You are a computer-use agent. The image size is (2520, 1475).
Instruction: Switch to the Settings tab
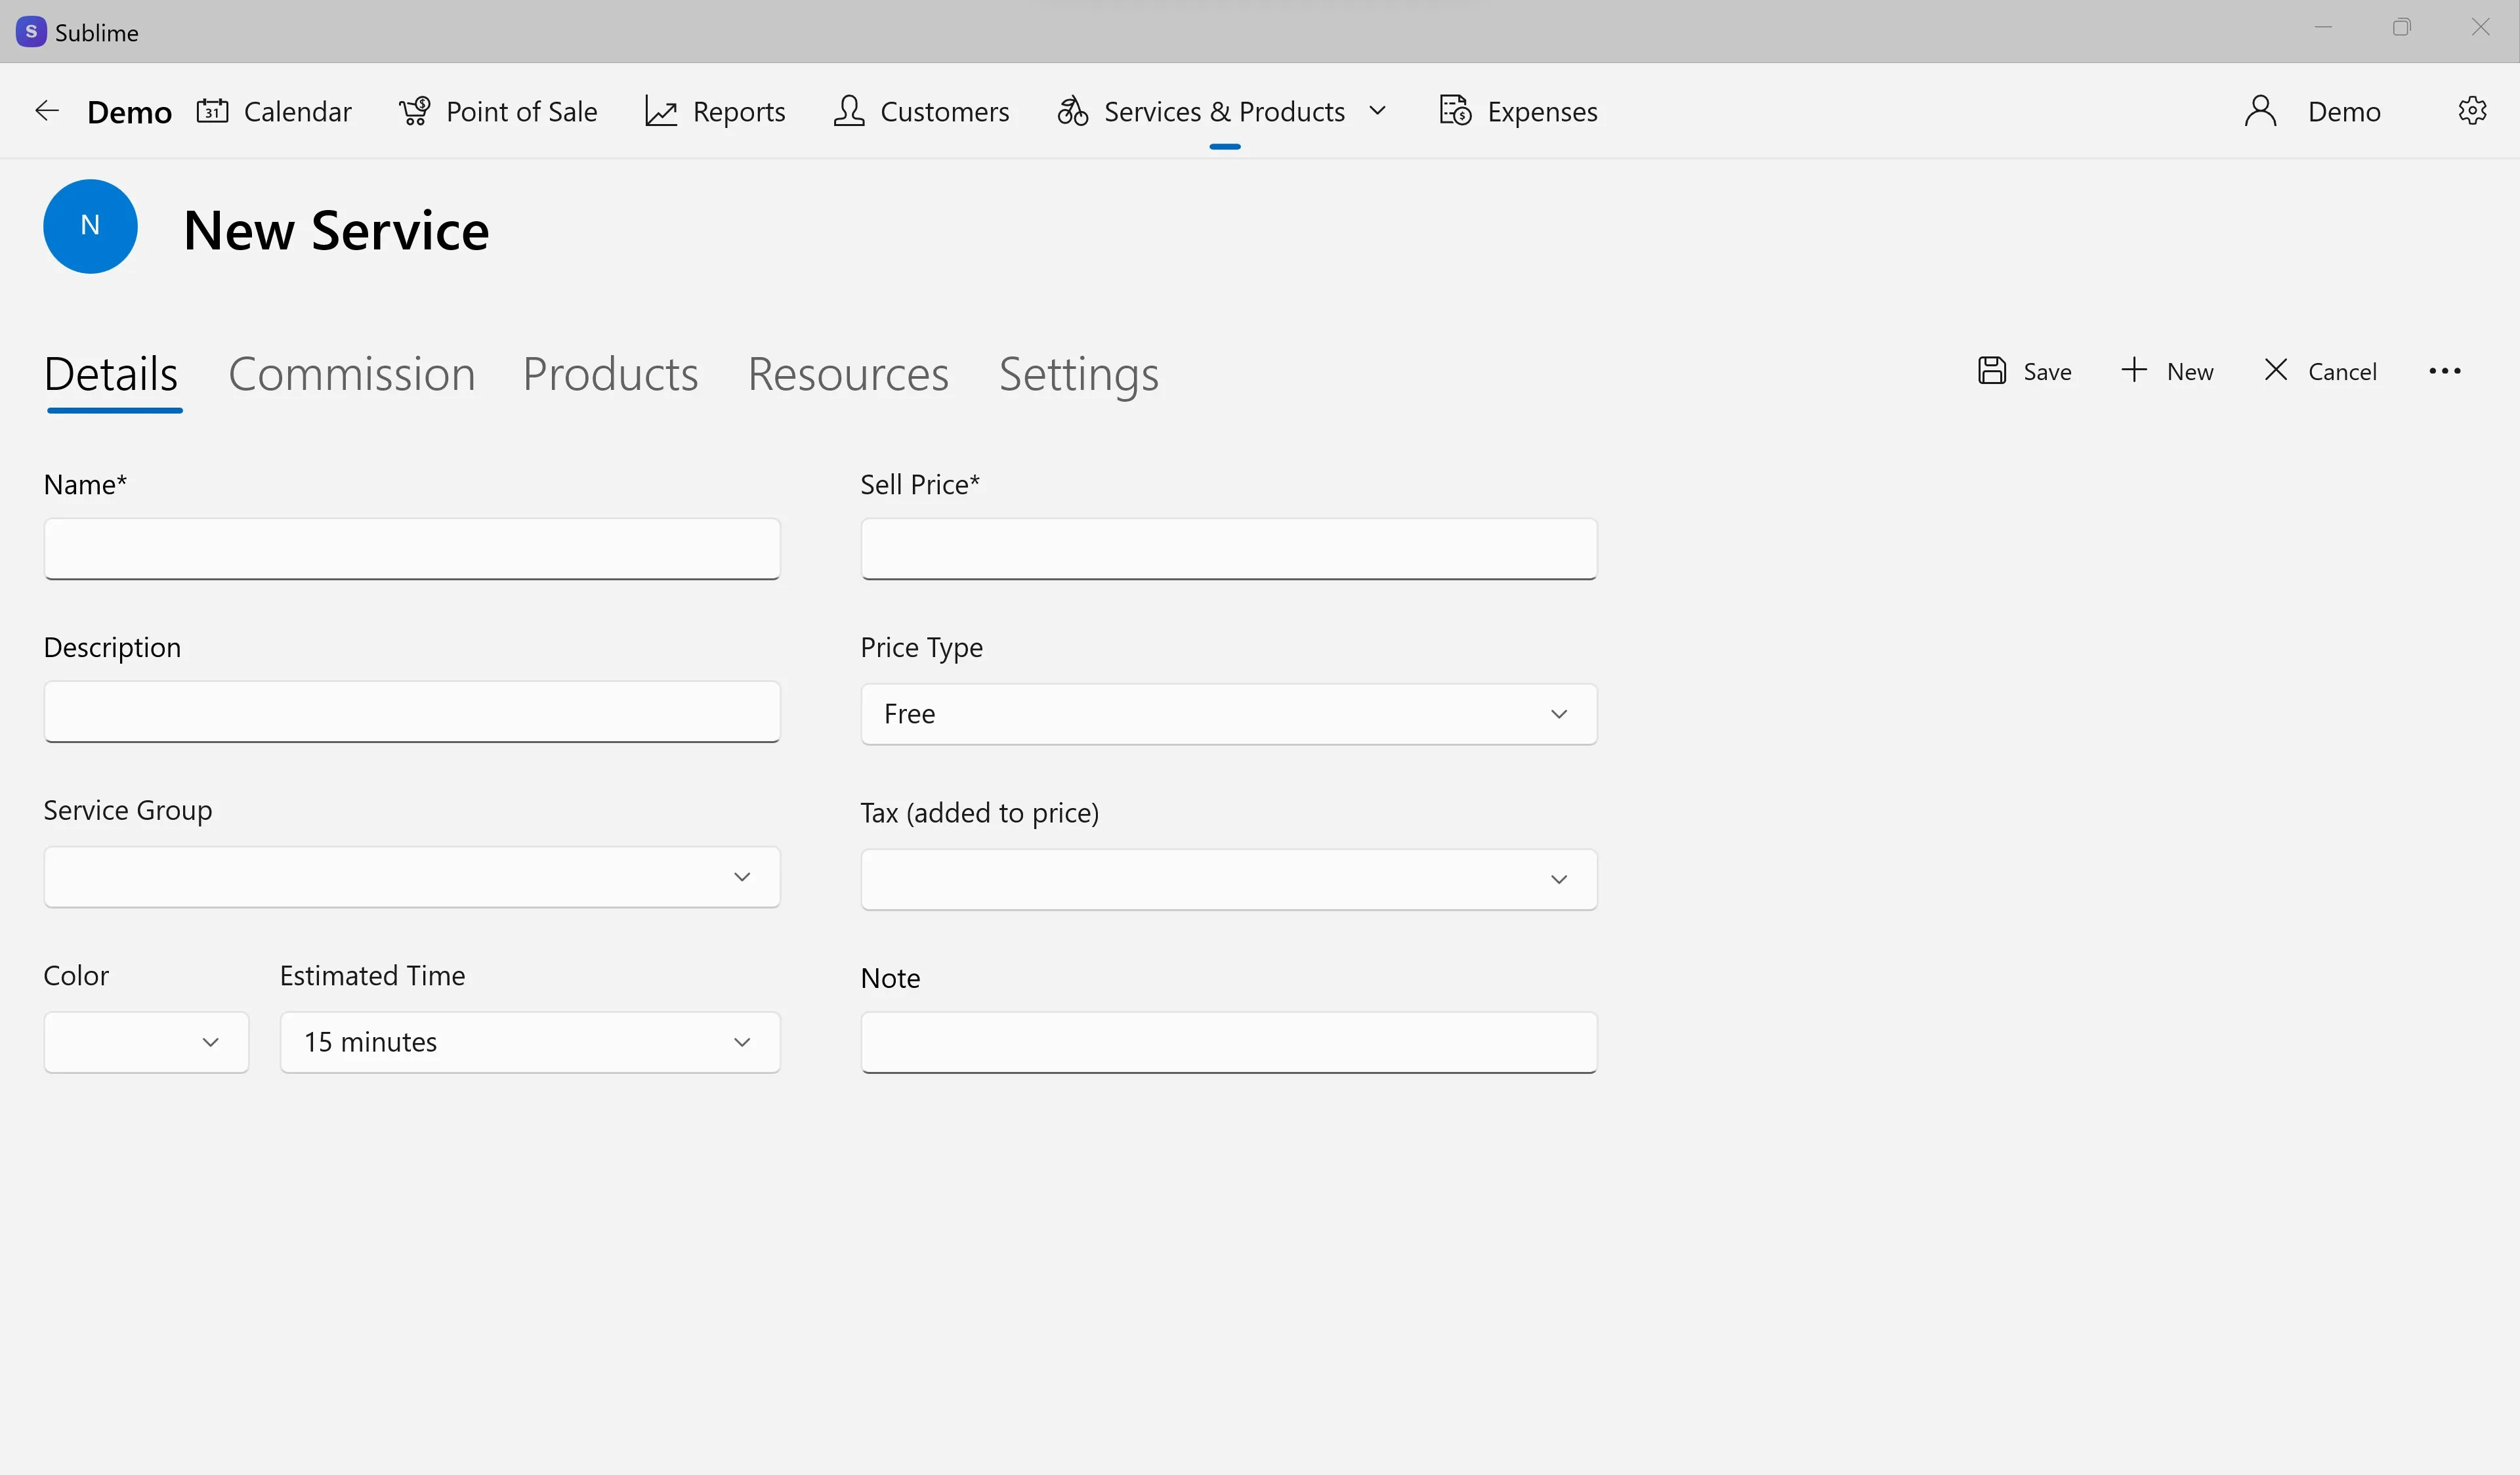point(1078,376)
